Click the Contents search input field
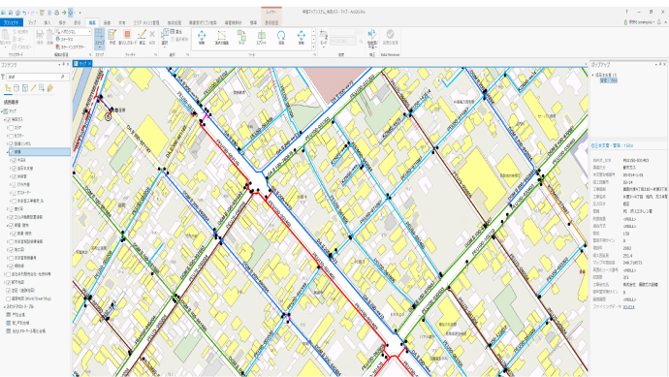669x377 pixels. [x=36, y=77]
